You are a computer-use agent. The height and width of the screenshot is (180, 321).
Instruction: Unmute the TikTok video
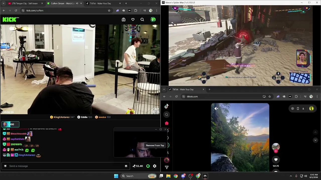[216, 108]
